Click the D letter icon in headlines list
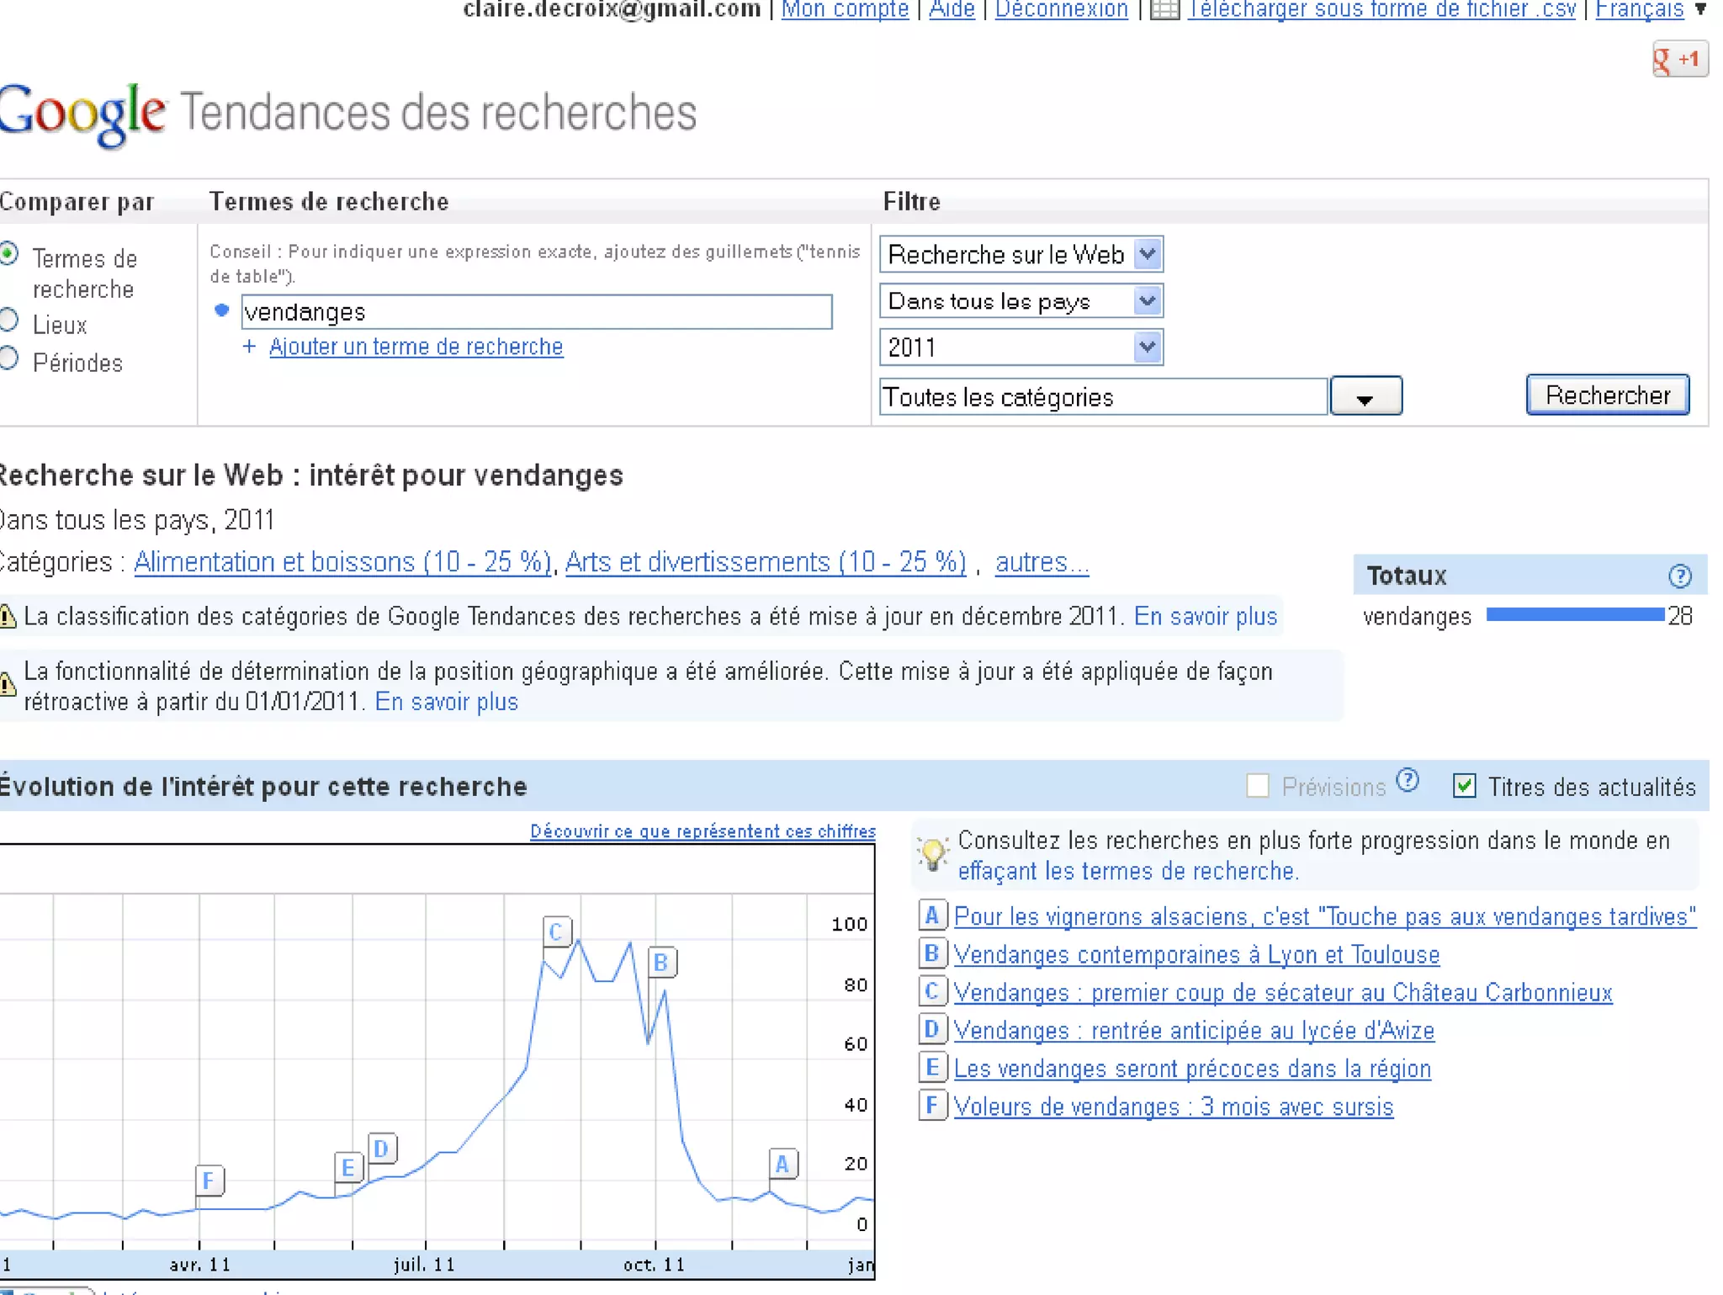The image size is (1723, 1295). [x=932, y=1029]
